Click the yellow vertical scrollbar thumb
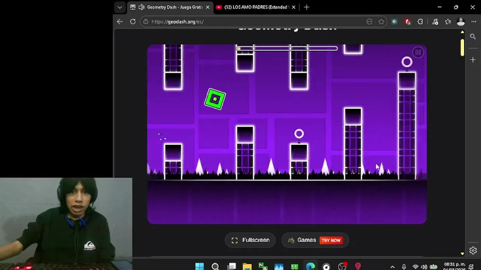This screenshot has width=481, height=270. click(462, 47)
